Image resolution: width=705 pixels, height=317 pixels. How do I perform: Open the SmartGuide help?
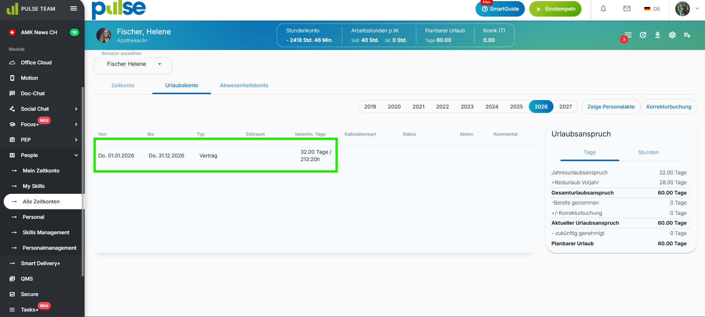click(x=500, y=9)
